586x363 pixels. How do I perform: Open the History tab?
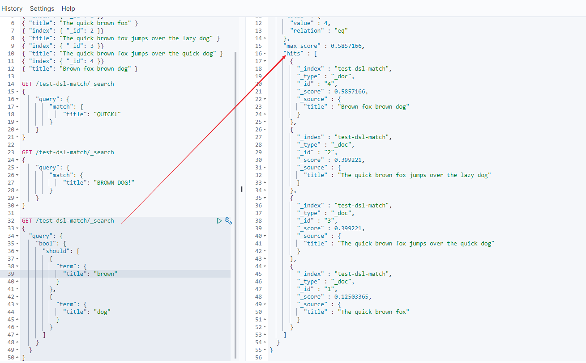coord(12,8)
